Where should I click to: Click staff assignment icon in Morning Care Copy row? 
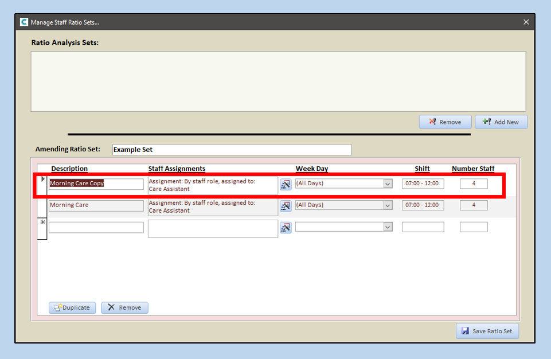click(286, 184)
